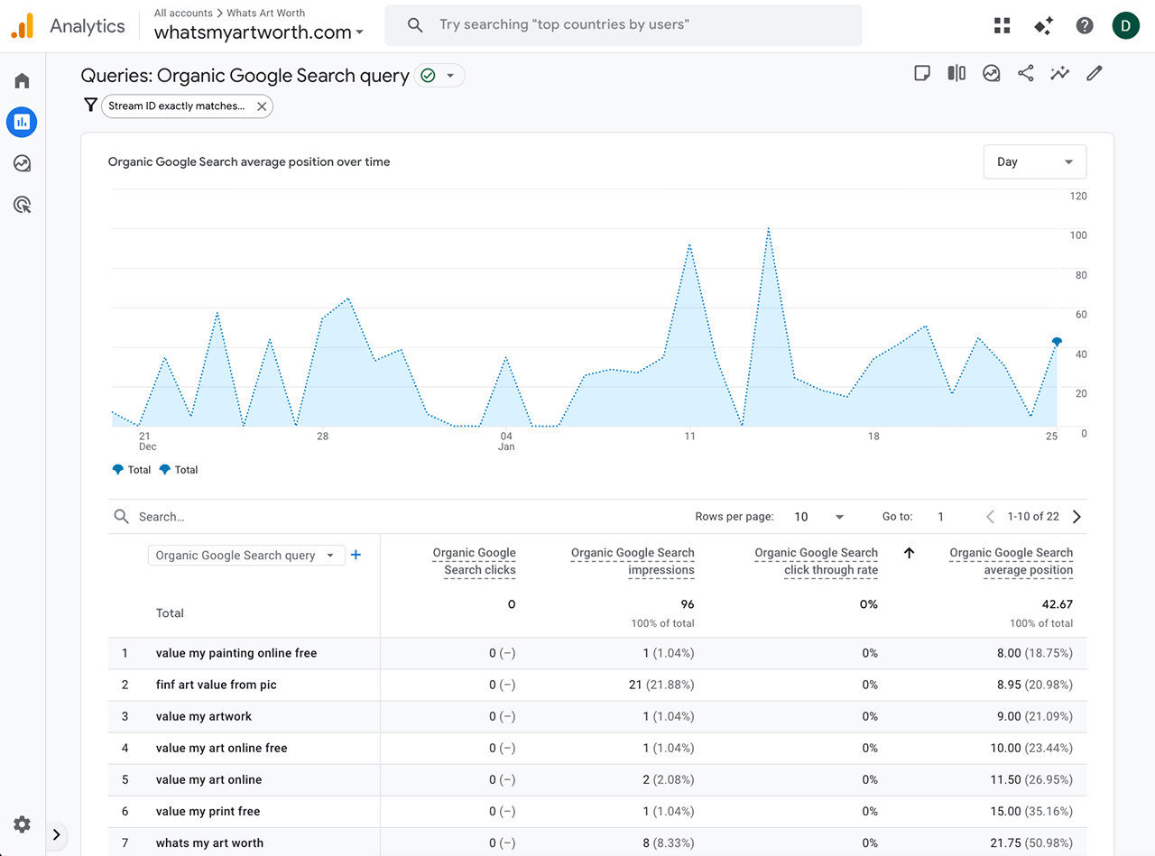Viewport: 1155px width, 856px height.
Task: Remove the Stream ID filter chip
Action: [262, 106]
